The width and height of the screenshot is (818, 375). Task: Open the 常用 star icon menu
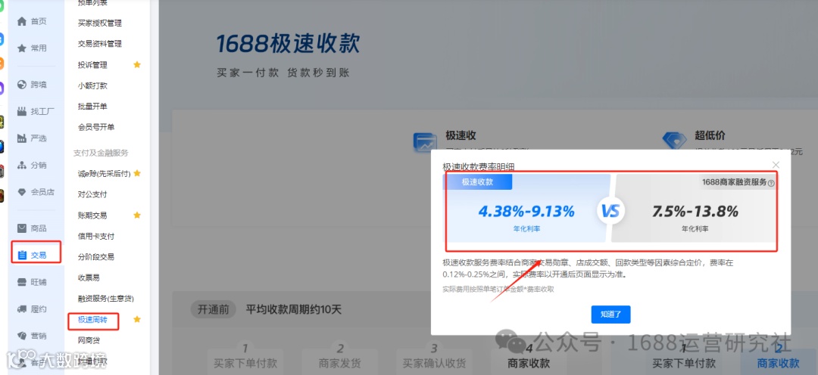tap(21, 48)
